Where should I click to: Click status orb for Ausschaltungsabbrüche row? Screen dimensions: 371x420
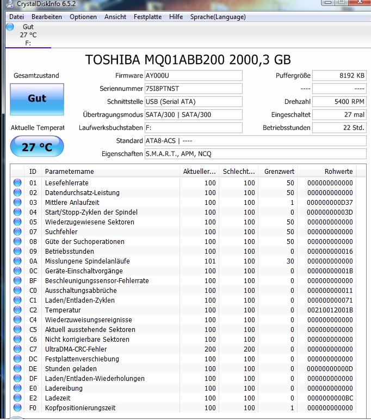tap(17, 290)
